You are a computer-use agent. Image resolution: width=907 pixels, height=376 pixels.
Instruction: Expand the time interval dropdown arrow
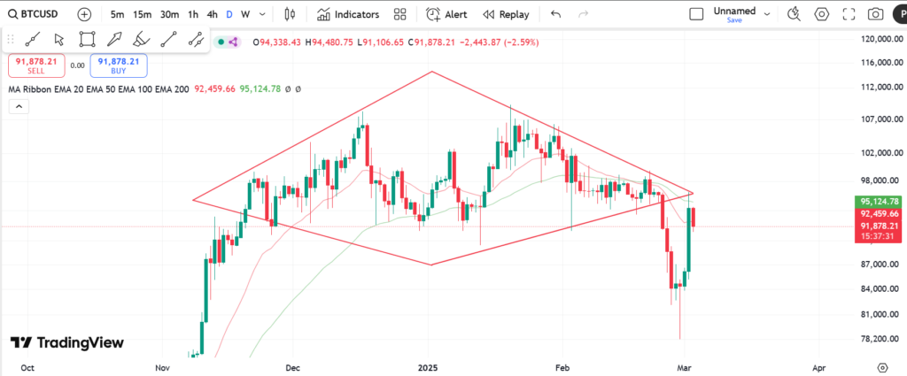coord(263,14)
